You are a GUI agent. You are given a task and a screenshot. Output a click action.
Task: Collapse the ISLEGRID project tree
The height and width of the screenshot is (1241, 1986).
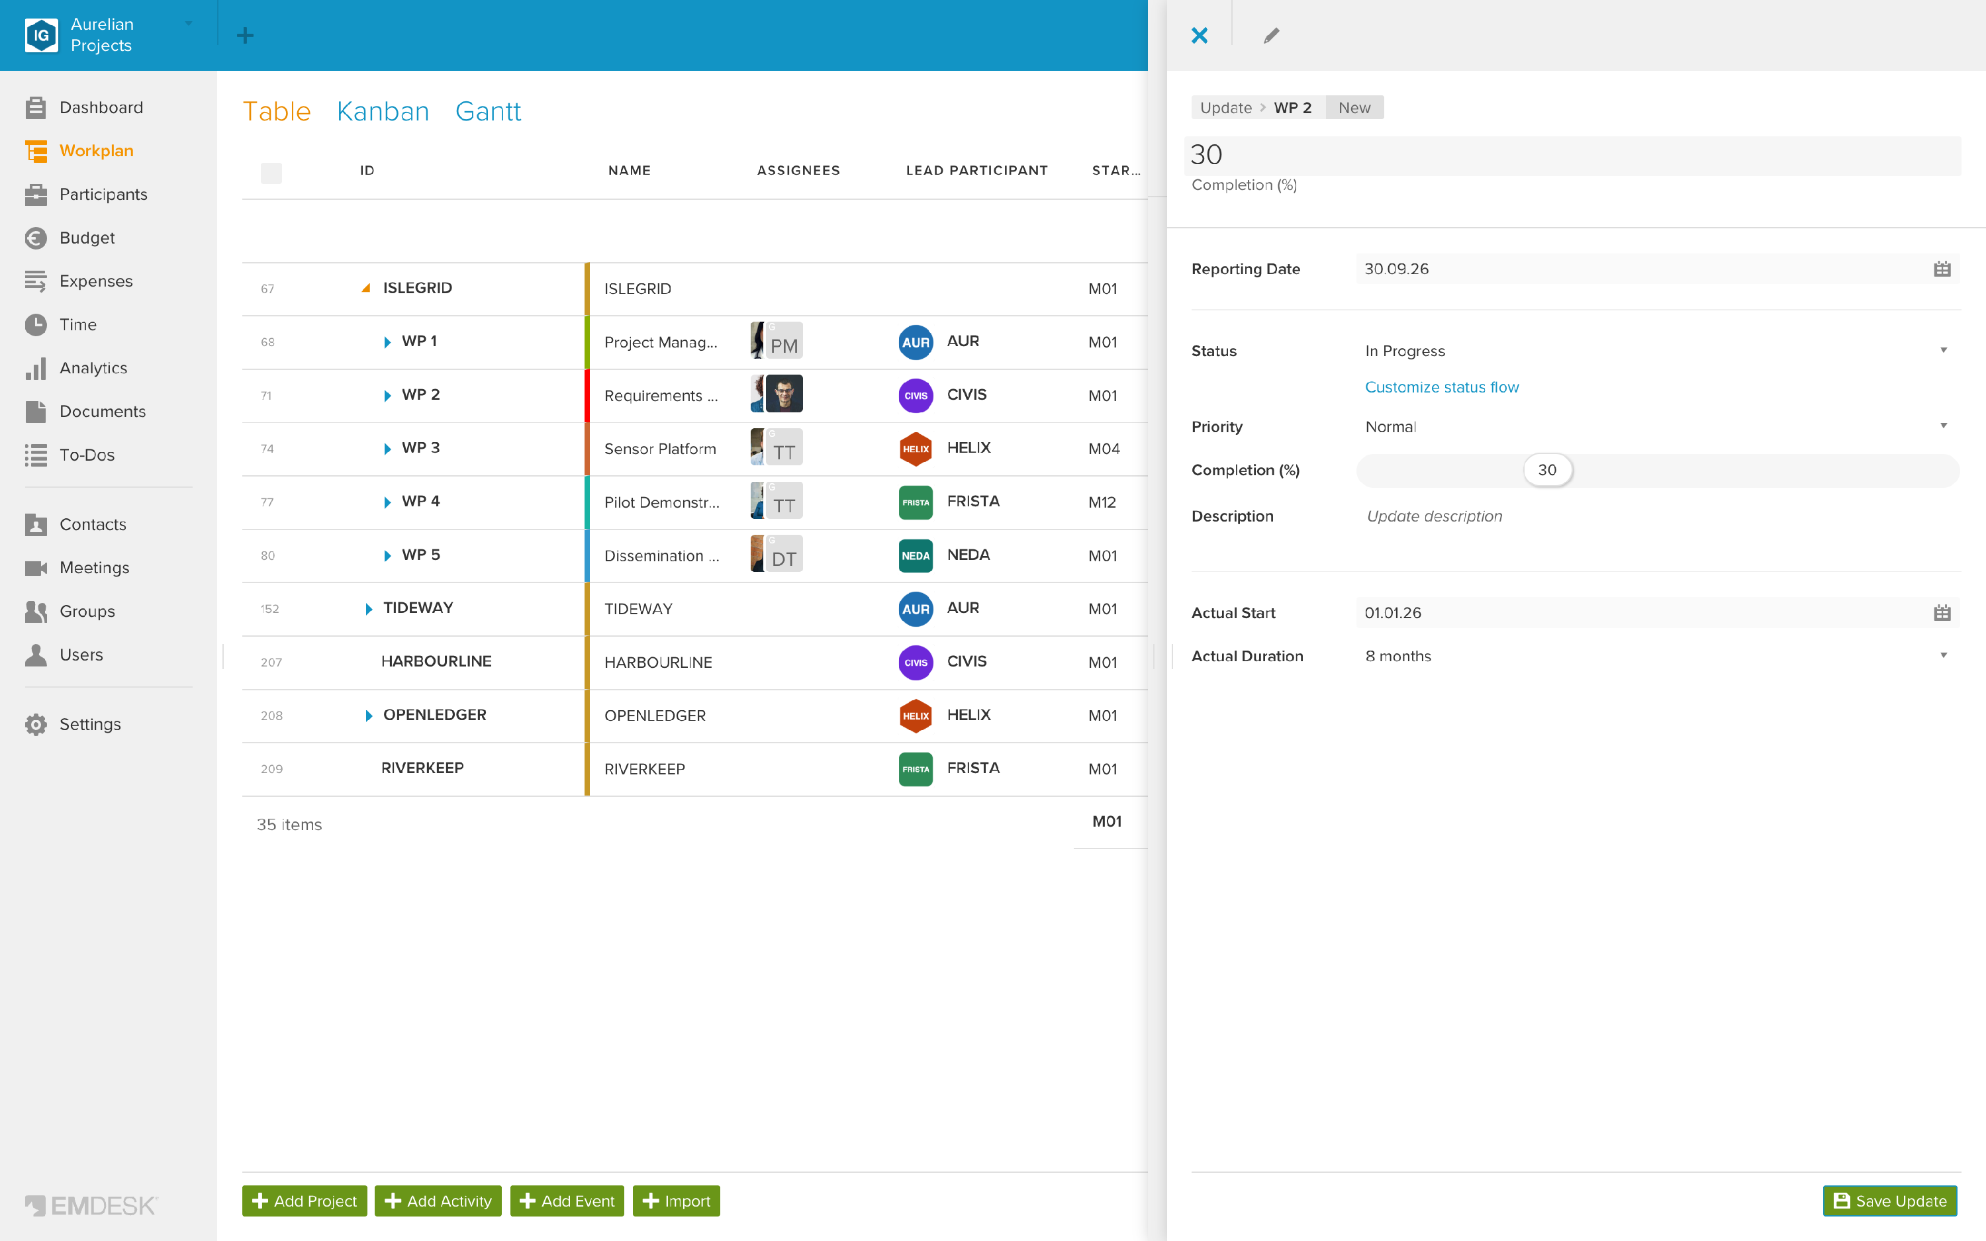point(366,288)
